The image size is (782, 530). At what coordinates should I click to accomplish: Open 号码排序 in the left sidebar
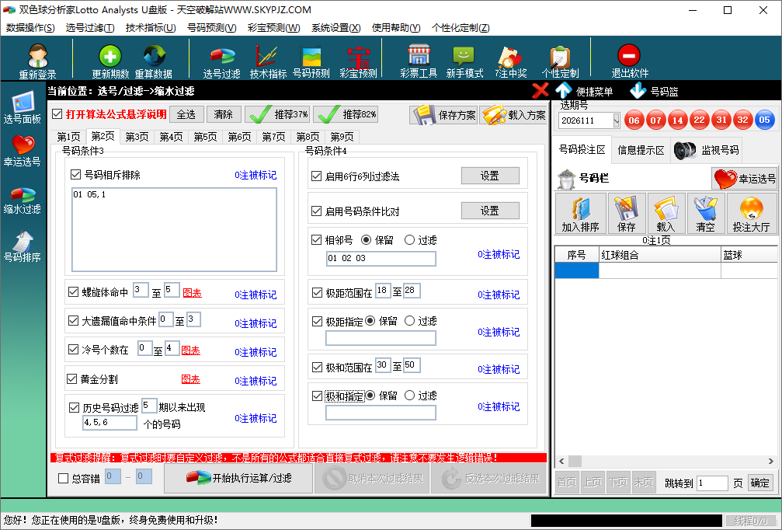[x=22, y=246]
